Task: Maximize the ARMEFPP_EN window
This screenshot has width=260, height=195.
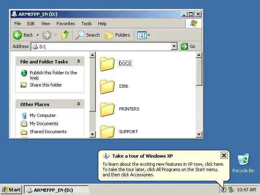Action: (191, 14)
